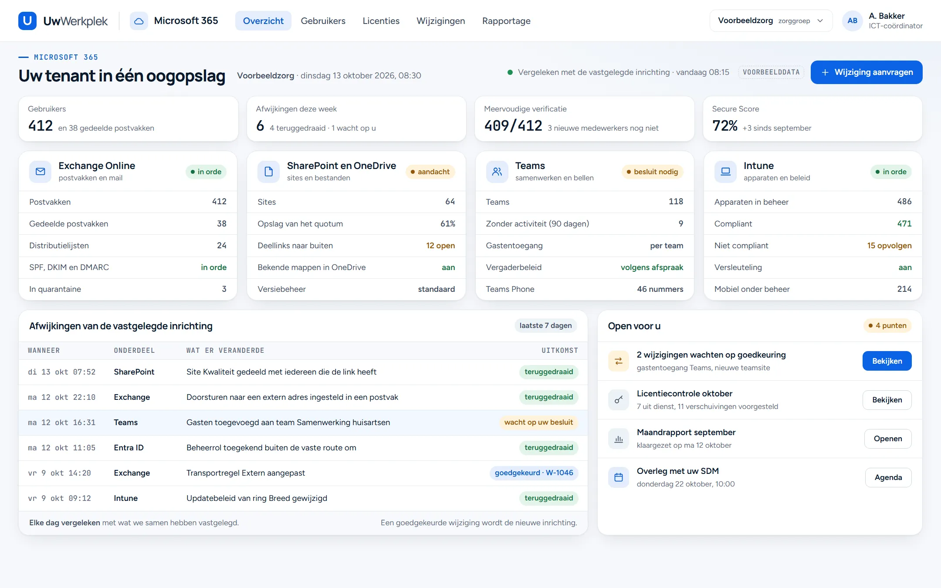Click the Teams people icon
This screenshot has height=588, width=941.
(497, 172)
